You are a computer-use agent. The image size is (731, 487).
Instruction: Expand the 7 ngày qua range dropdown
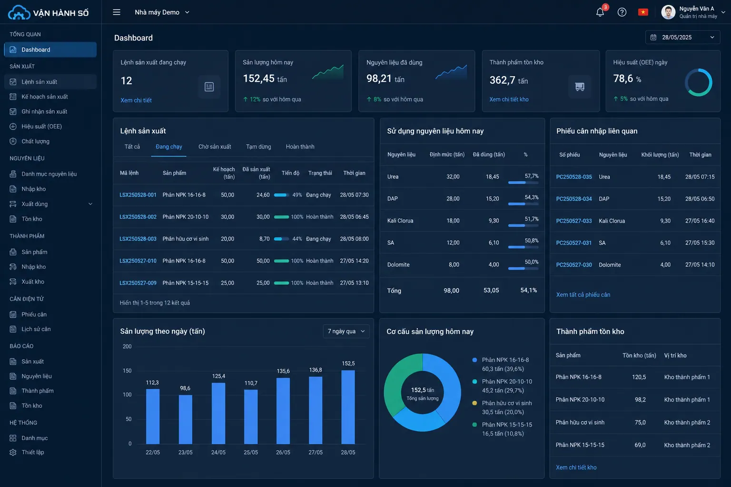[x=346, y=331]
